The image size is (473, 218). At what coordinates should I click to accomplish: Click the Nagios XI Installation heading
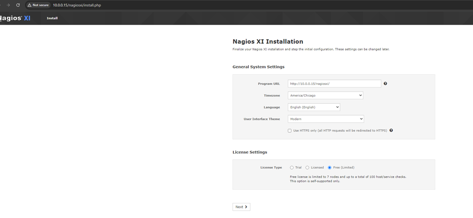pos(268,42)
